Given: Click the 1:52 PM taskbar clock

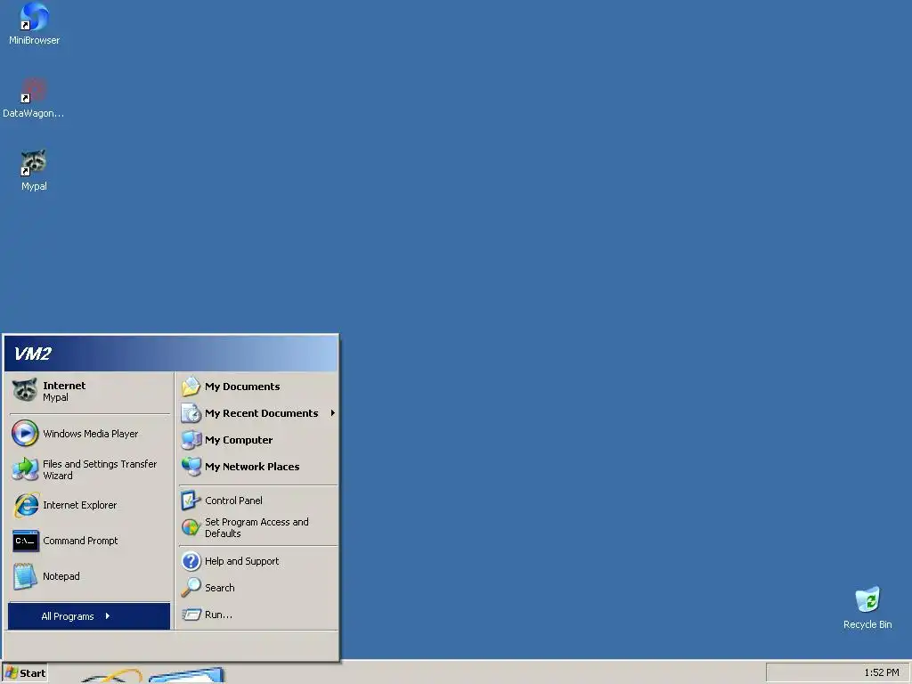Looking at the screenshot, I should point(881,672).
